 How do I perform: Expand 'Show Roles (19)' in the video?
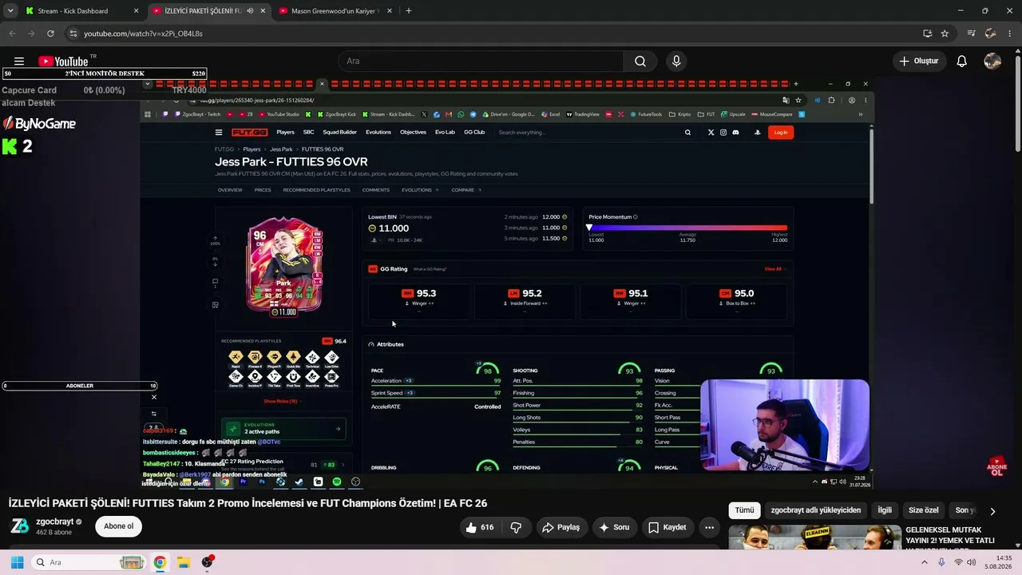(x=282, y=401)
